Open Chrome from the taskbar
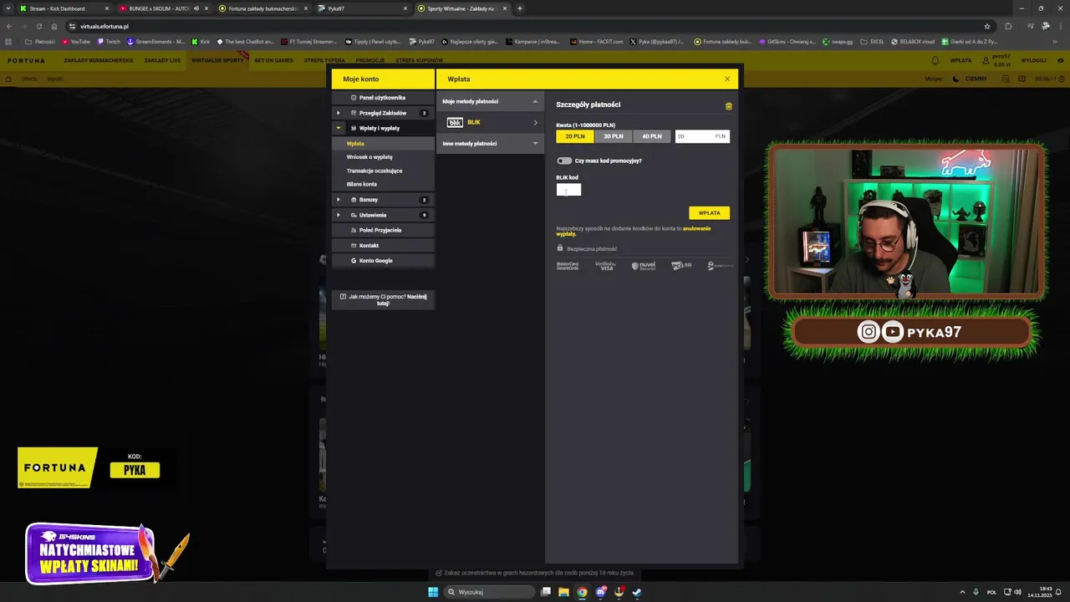1070x602 pixels. [583, 592]
